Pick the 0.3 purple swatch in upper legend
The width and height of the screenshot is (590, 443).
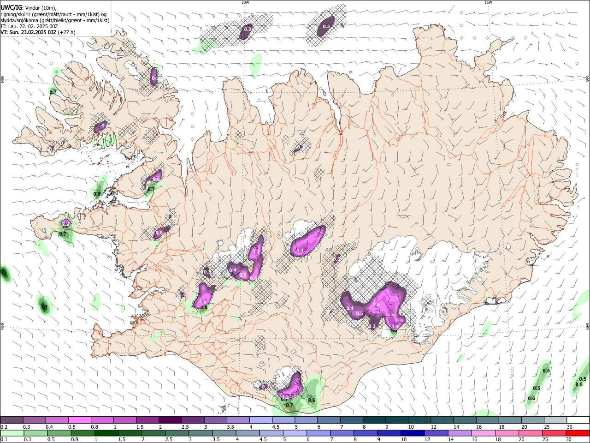click(34, 420)
